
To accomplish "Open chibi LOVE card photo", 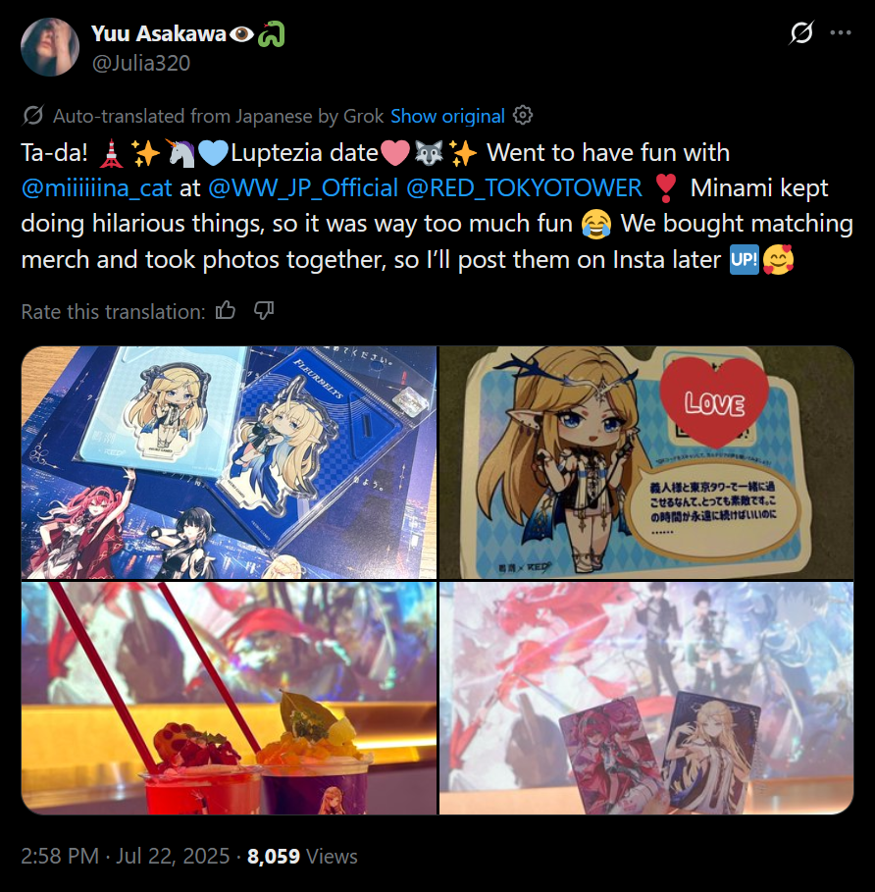I will (x=646, y=462).
